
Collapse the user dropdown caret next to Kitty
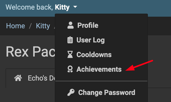75,7
